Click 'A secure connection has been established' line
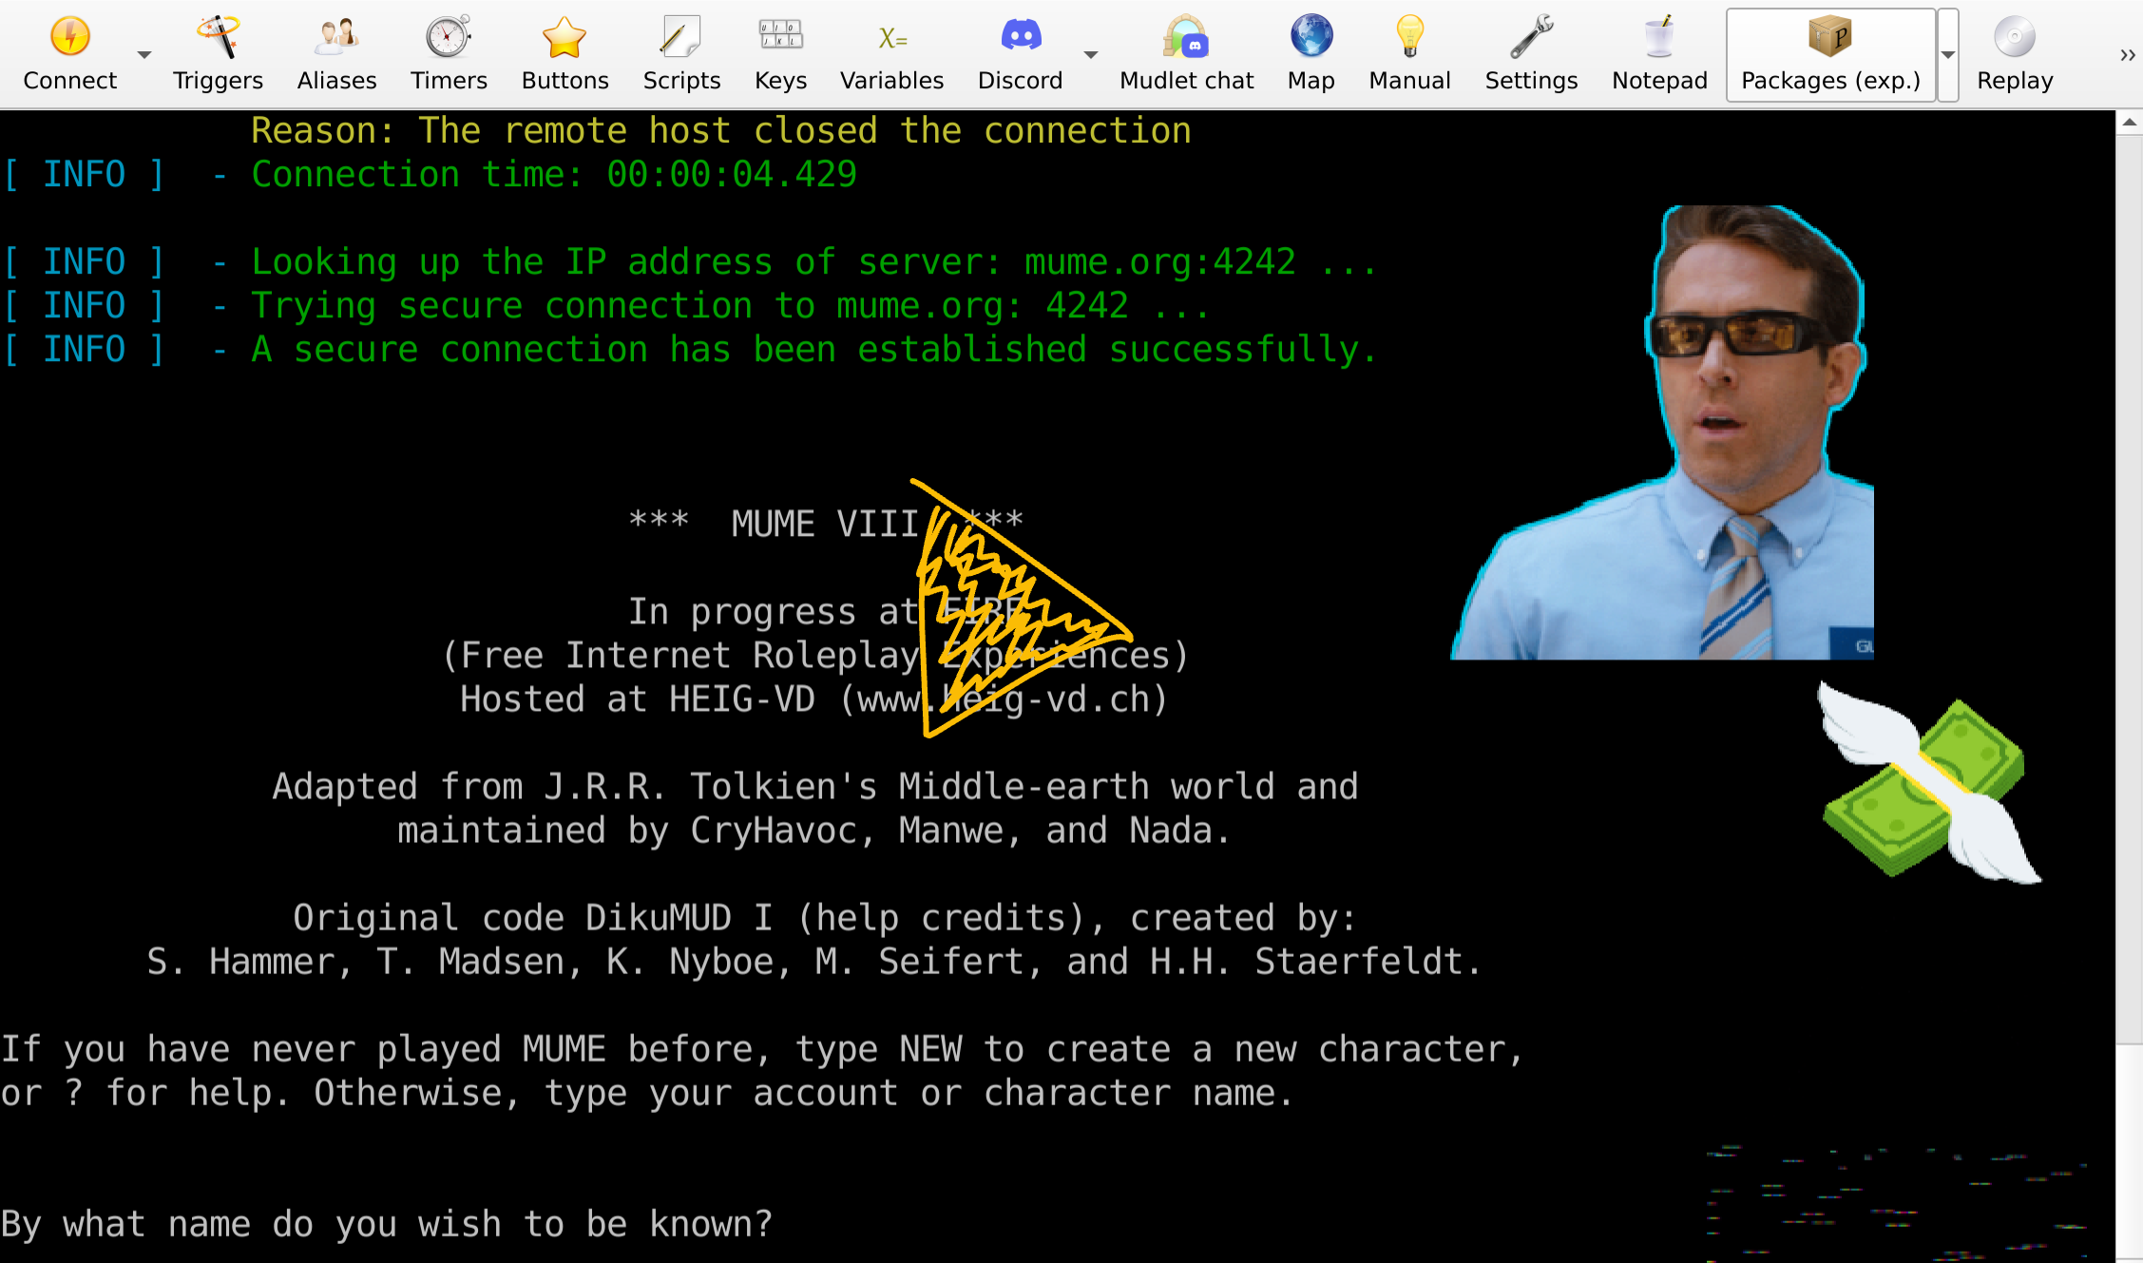Viewport: 2143px width, 1263px height. coord(813,349)
